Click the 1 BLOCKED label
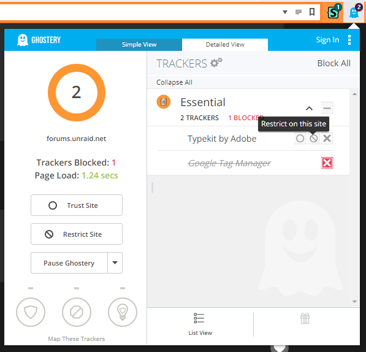The height and width of the screenshot is (352, 366). click(x=246, y=118)
